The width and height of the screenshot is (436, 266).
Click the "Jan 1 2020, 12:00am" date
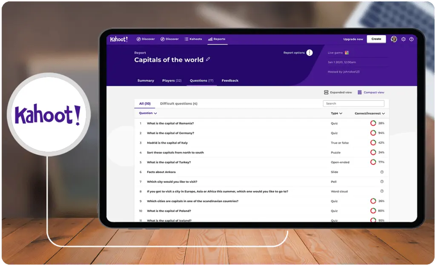pyautogui.click(x=341, y=62)
